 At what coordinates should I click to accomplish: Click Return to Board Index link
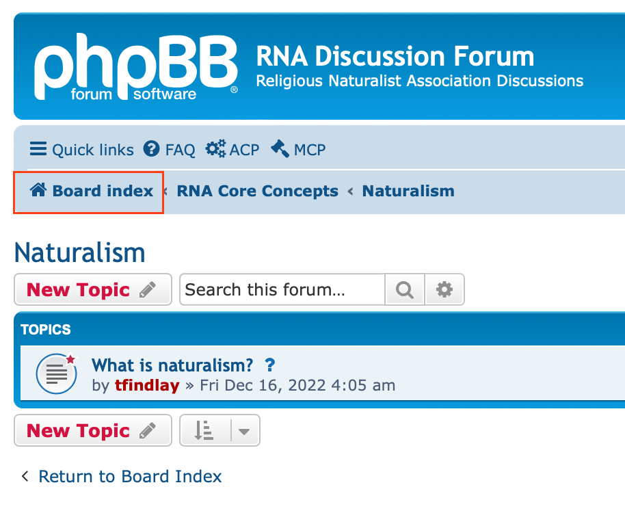point(130,476)
